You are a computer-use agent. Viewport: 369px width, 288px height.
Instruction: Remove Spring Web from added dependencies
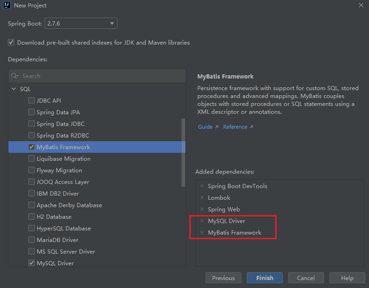pyautogui.click(x=202, y=209)
